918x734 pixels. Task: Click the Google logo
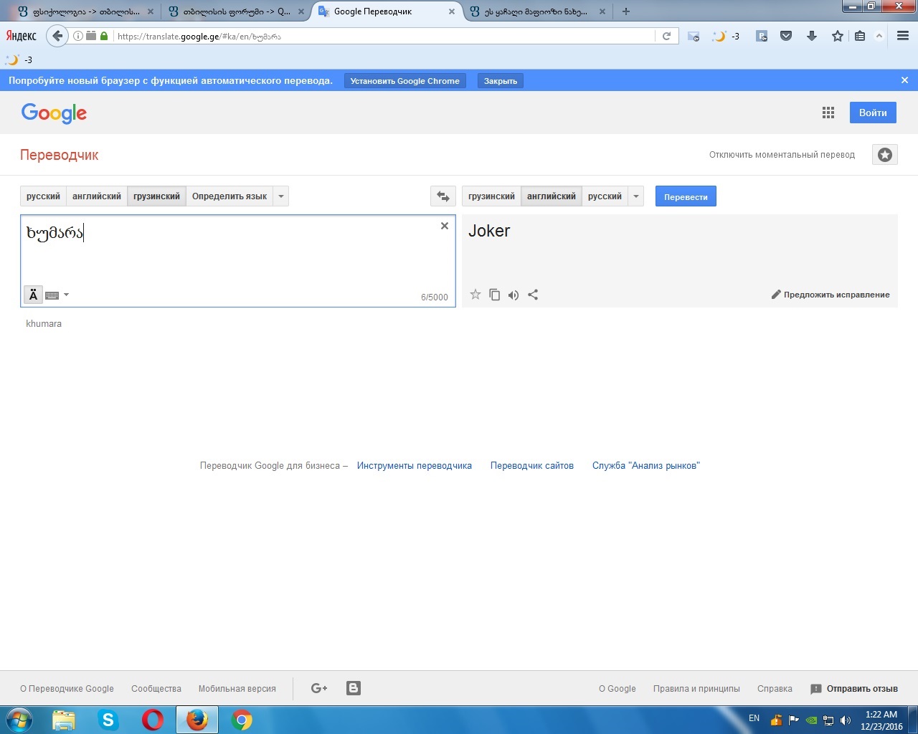click(54, 113)
